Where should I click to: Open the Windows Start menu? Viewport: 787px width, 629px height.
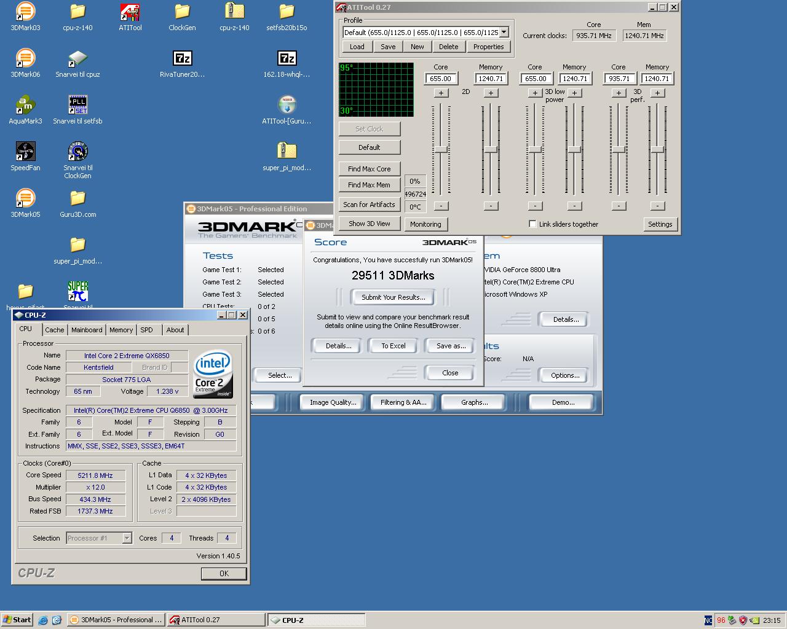click(17, 620)
